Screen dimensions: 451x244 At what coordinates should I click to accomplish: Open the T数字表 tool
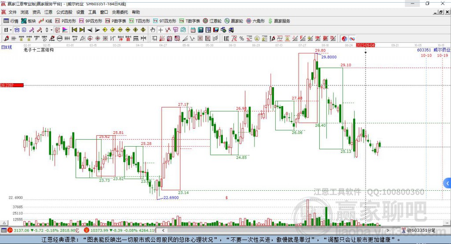tap(189, 21)
